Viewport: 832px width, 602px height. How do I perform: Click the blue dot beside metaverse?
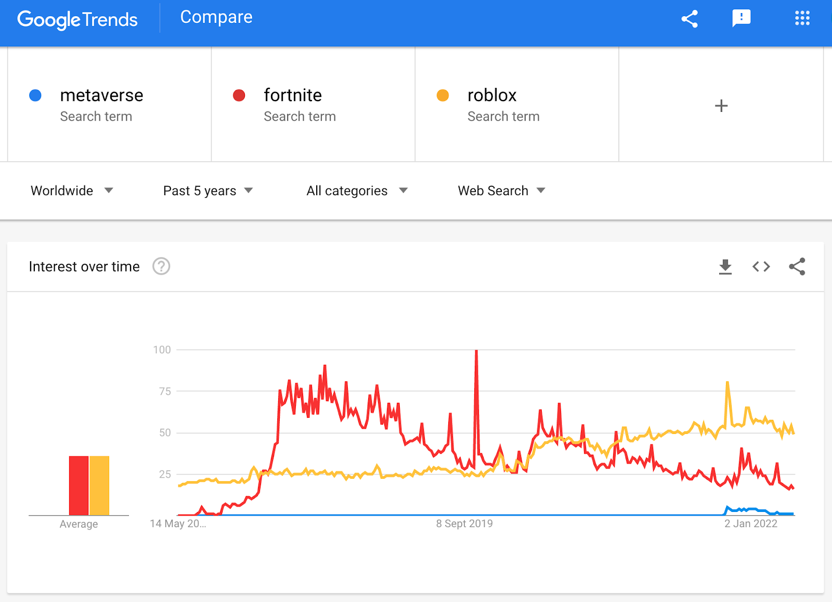click(35, 95)
